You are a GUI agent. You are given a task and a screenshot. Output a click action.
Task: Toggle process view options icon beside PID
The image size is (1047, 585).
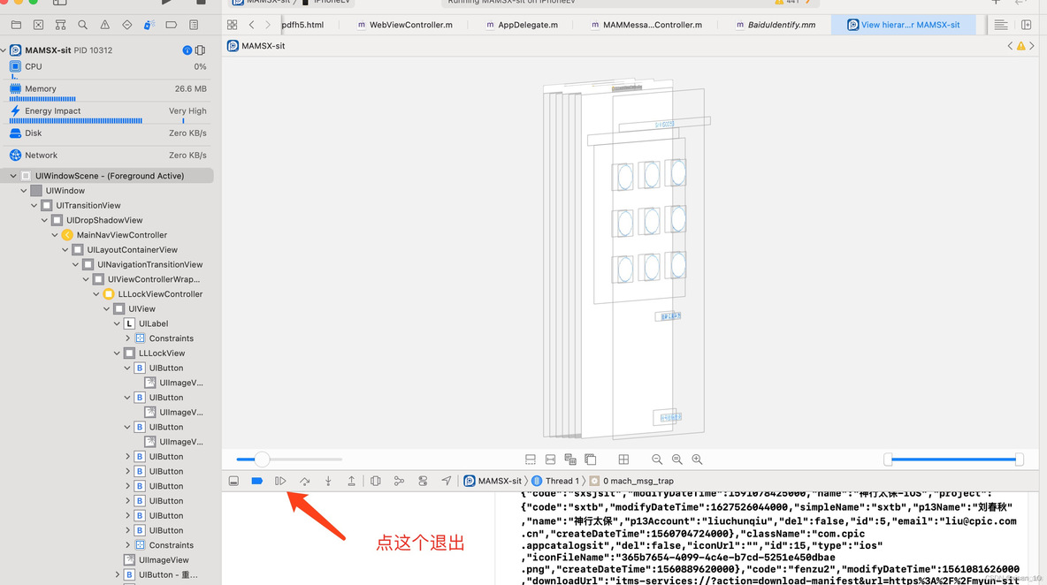pyautogui.click(x=201, y=50)
